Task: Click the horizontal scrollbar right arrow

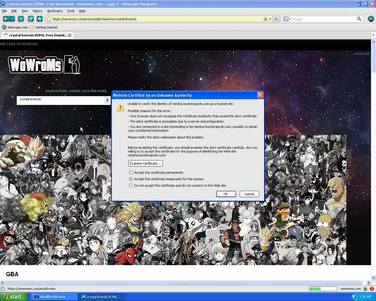Action: pyautogui.click(x=368, y=282)
